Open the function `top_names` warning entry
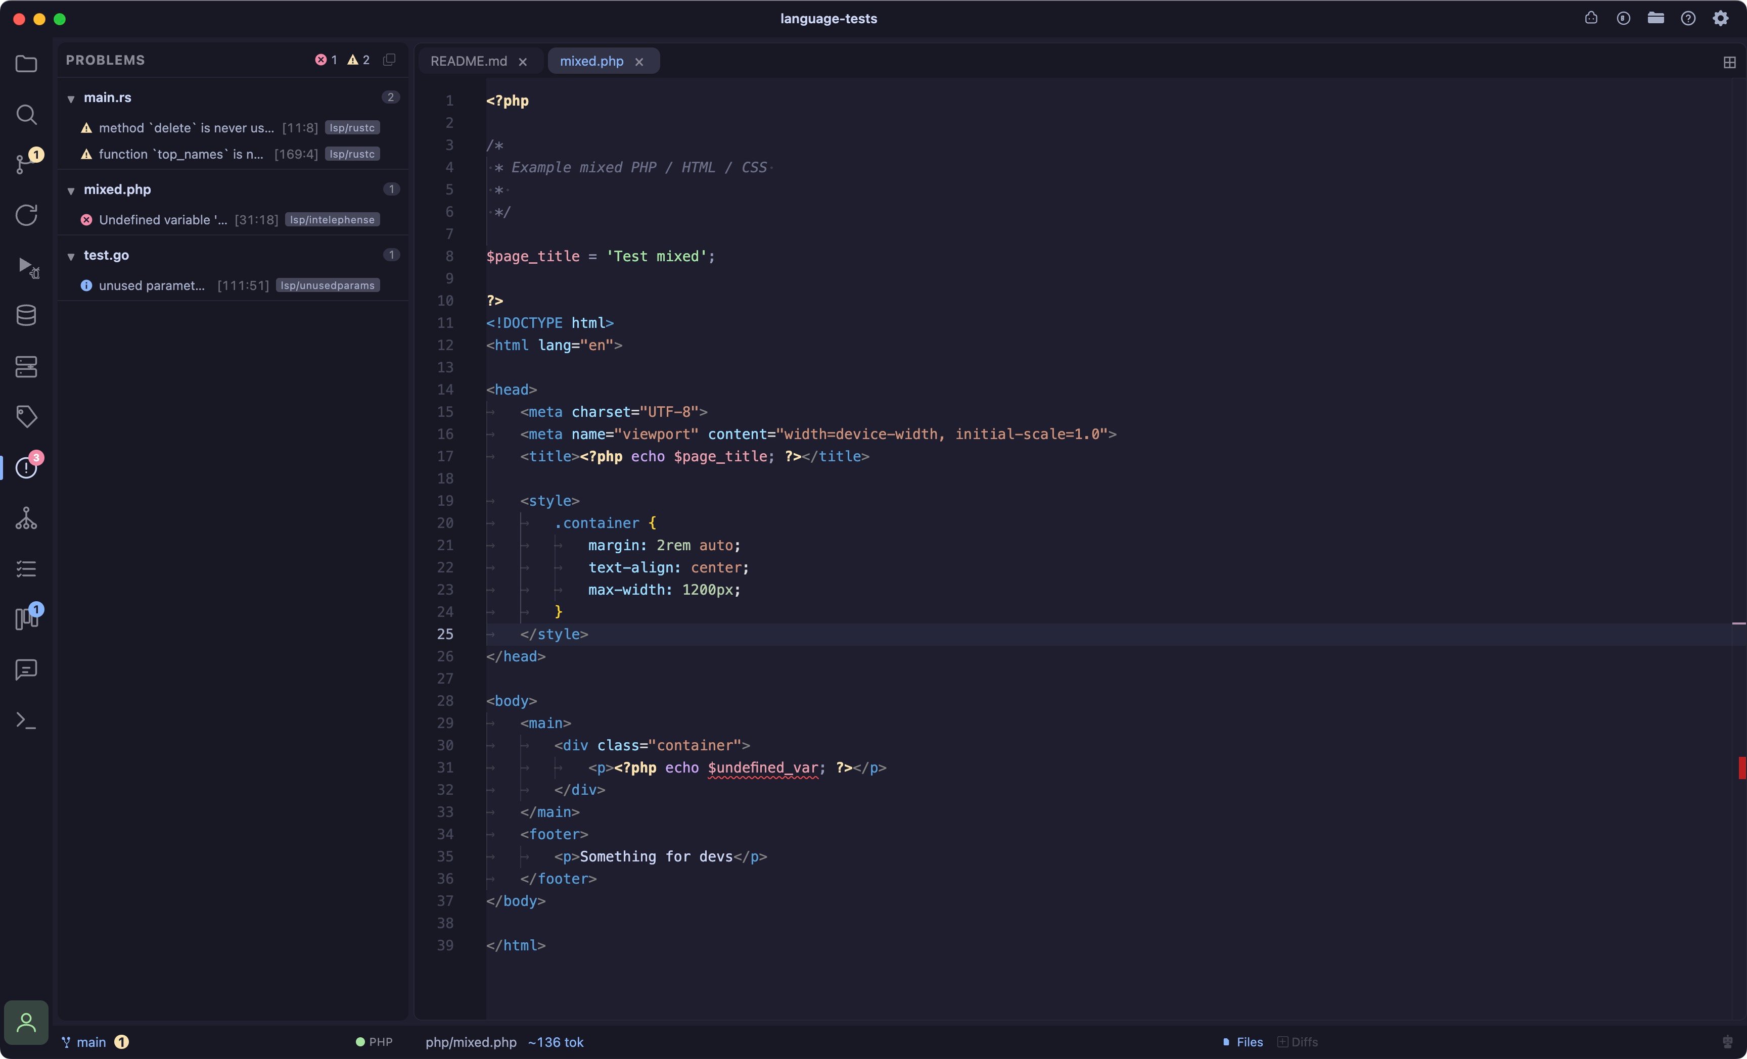Viewport: 1747px width, 1059px height. tap(232, 154)
